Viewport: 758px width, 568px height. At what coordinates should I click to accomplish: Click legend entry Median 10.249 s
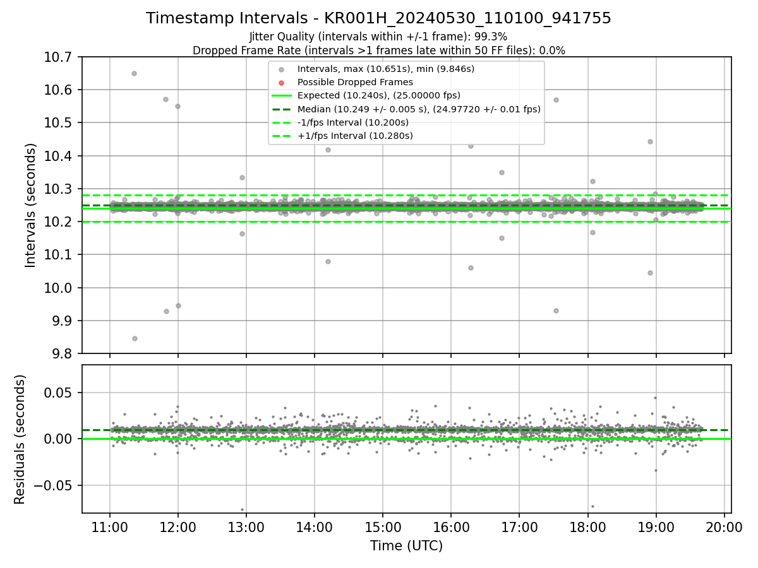tap(419, 109)
